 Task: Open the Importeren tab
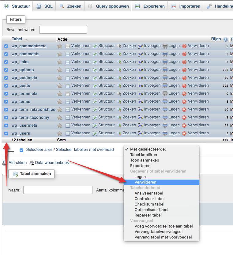coord(186,6)
